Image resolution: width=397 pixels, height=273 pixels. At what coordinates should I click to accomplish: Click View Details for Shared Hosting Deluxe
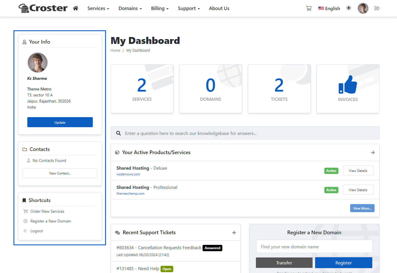point(358,171)
